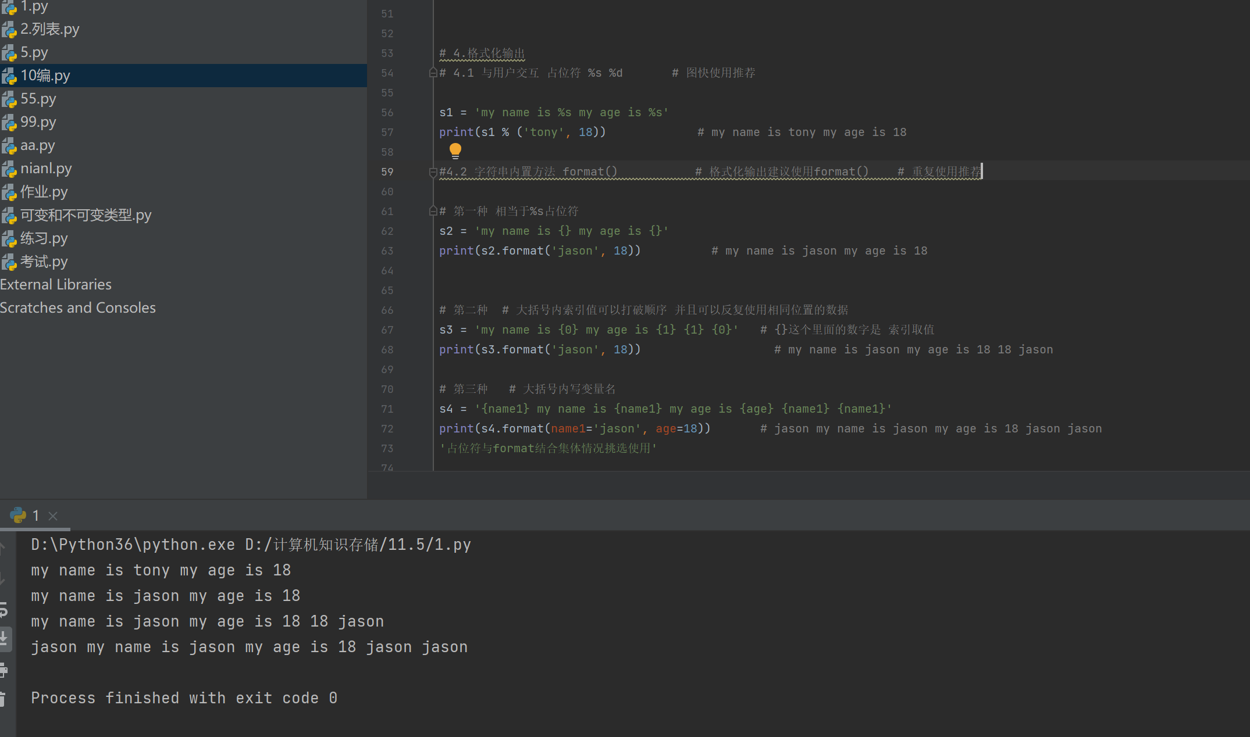Click the trash clear-all icon in Run console
This screenshot has height=737, width=1250.
pyautogui.click(x=3, y=699)
